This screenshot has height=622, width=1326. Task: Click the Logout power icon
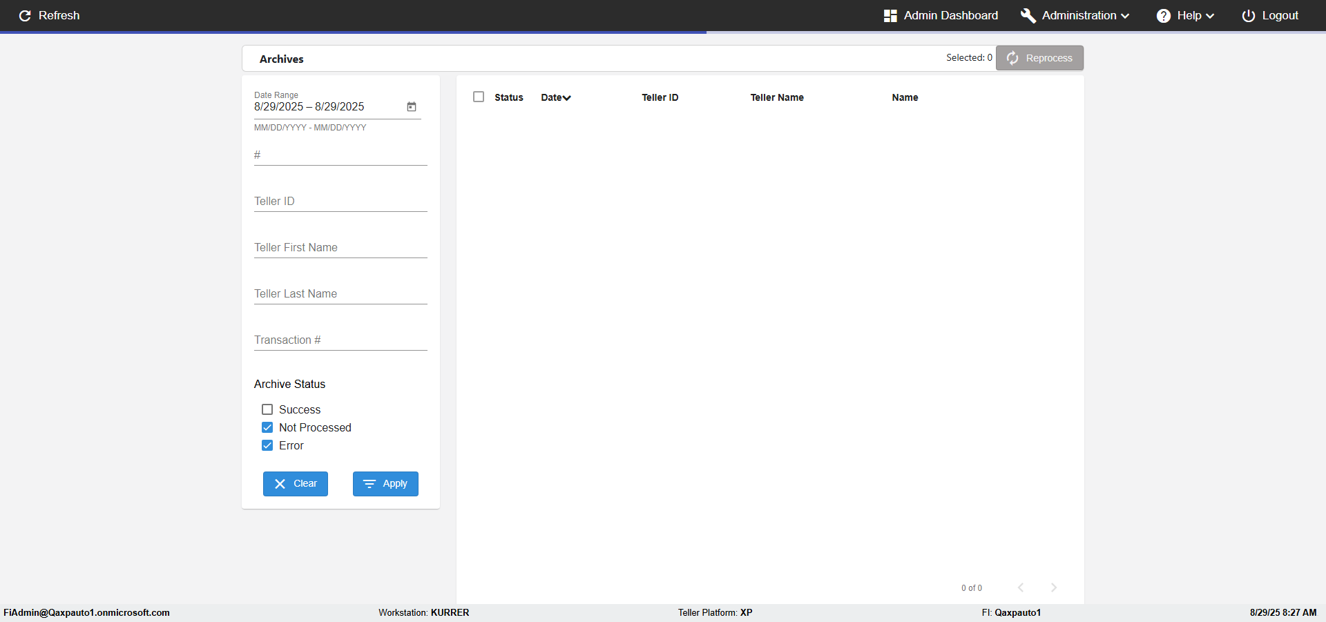point(1249,15)
